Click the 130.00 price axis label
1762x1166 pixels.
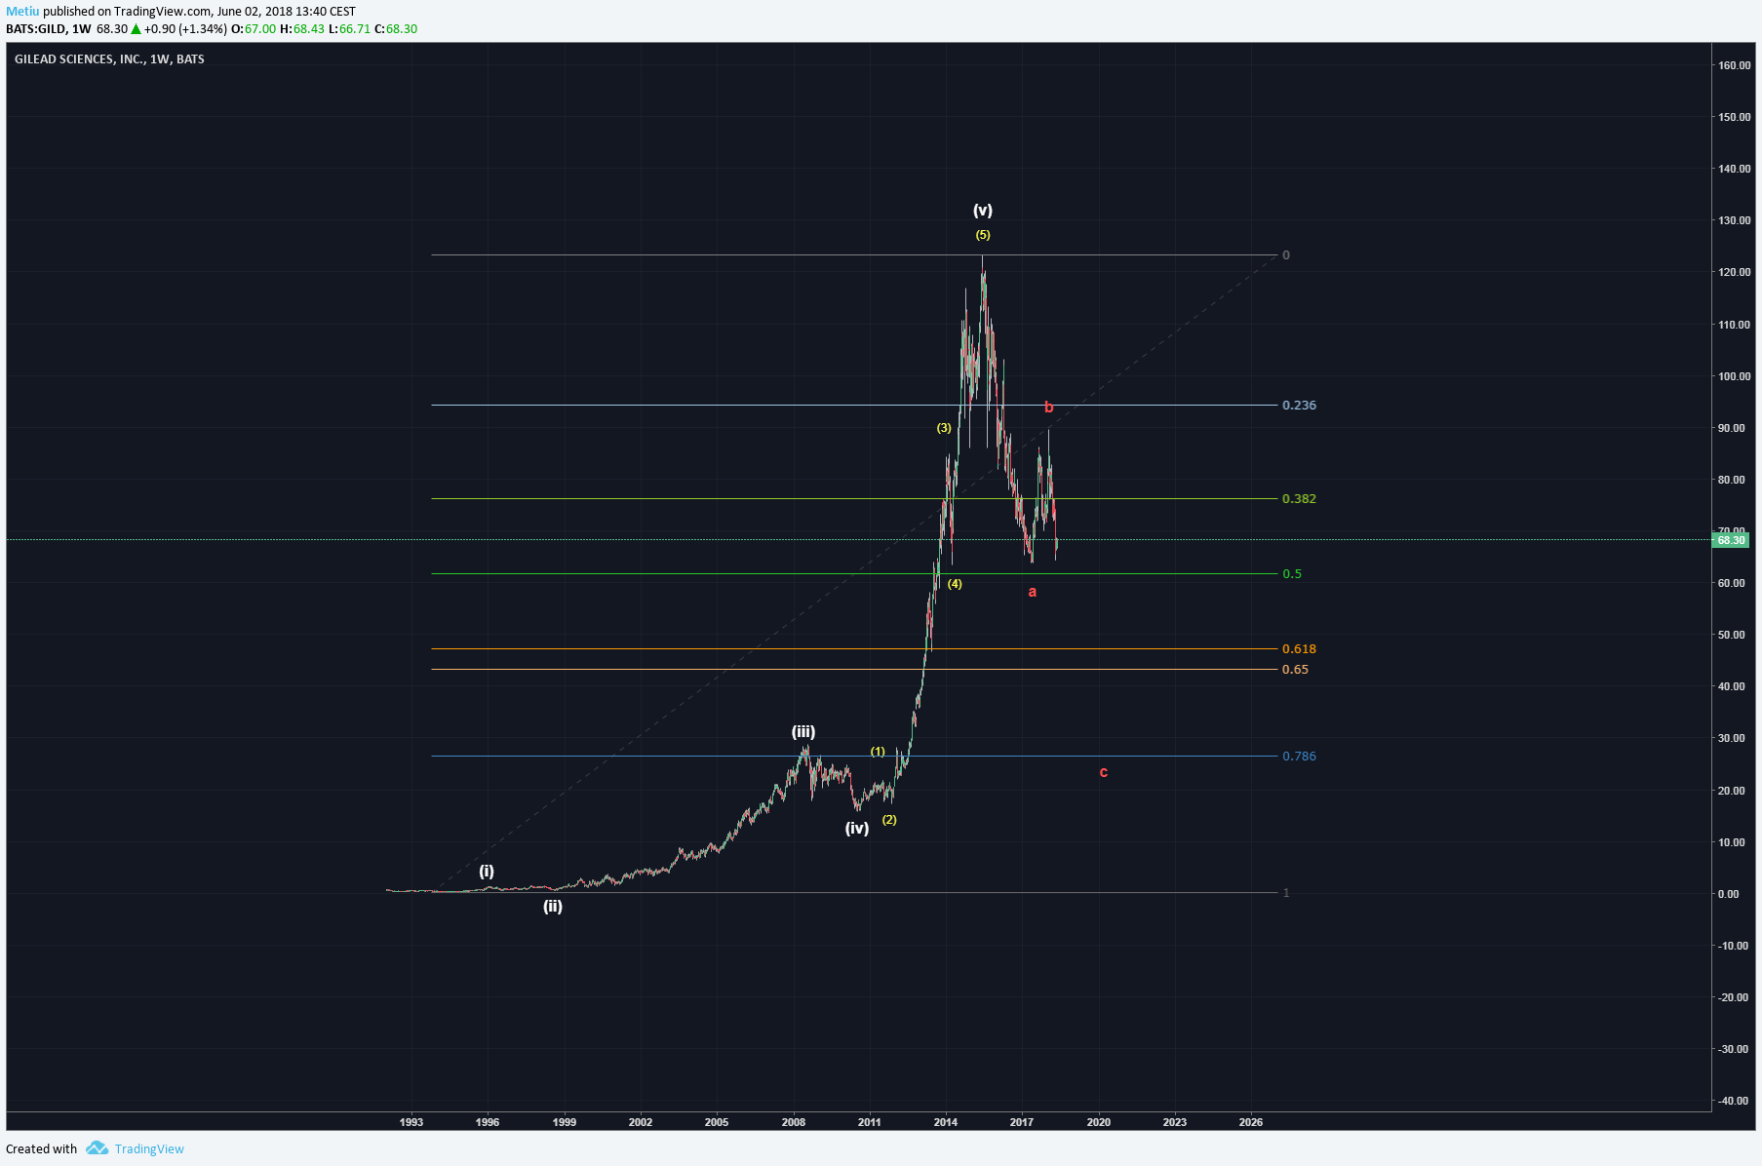[1735, 221]
